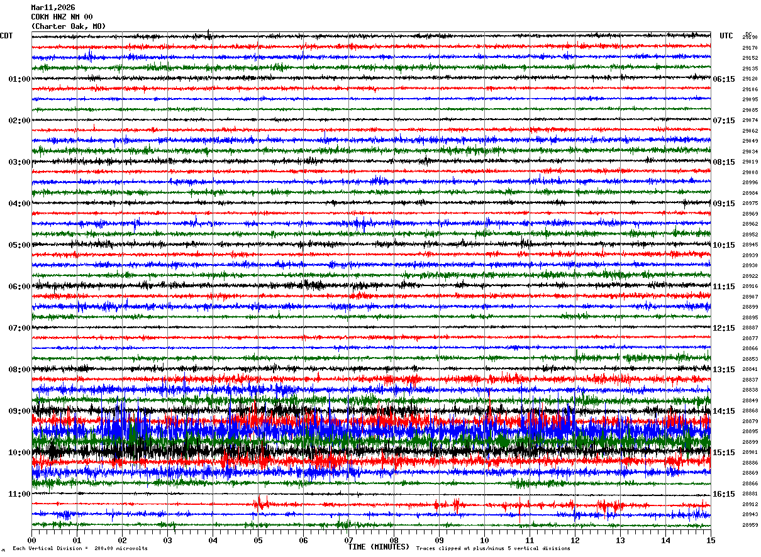The height and width of the screenshot is (557, 761).
Task: Click the DC offset value '29135'
Action: coord(750,69)
